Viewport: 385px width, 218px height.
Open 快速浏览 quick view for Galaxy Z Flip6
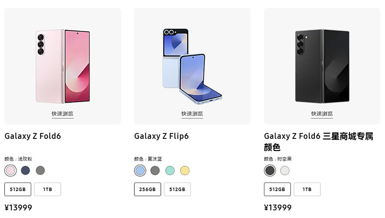pos(192,114)
